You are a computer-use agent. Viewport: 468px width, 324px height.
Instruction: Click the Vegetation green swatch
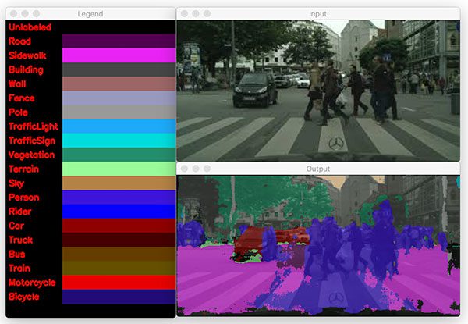click(x=119, y=155)
